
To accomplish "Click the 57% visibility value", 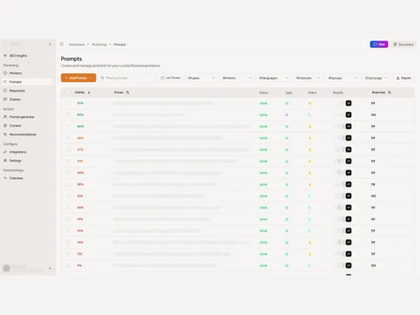I will (x=81, y=150).
